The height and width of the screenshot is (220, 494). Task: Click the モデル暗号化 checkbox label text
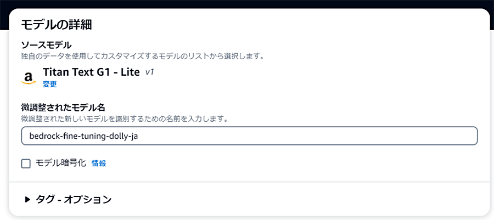[60, 163]
